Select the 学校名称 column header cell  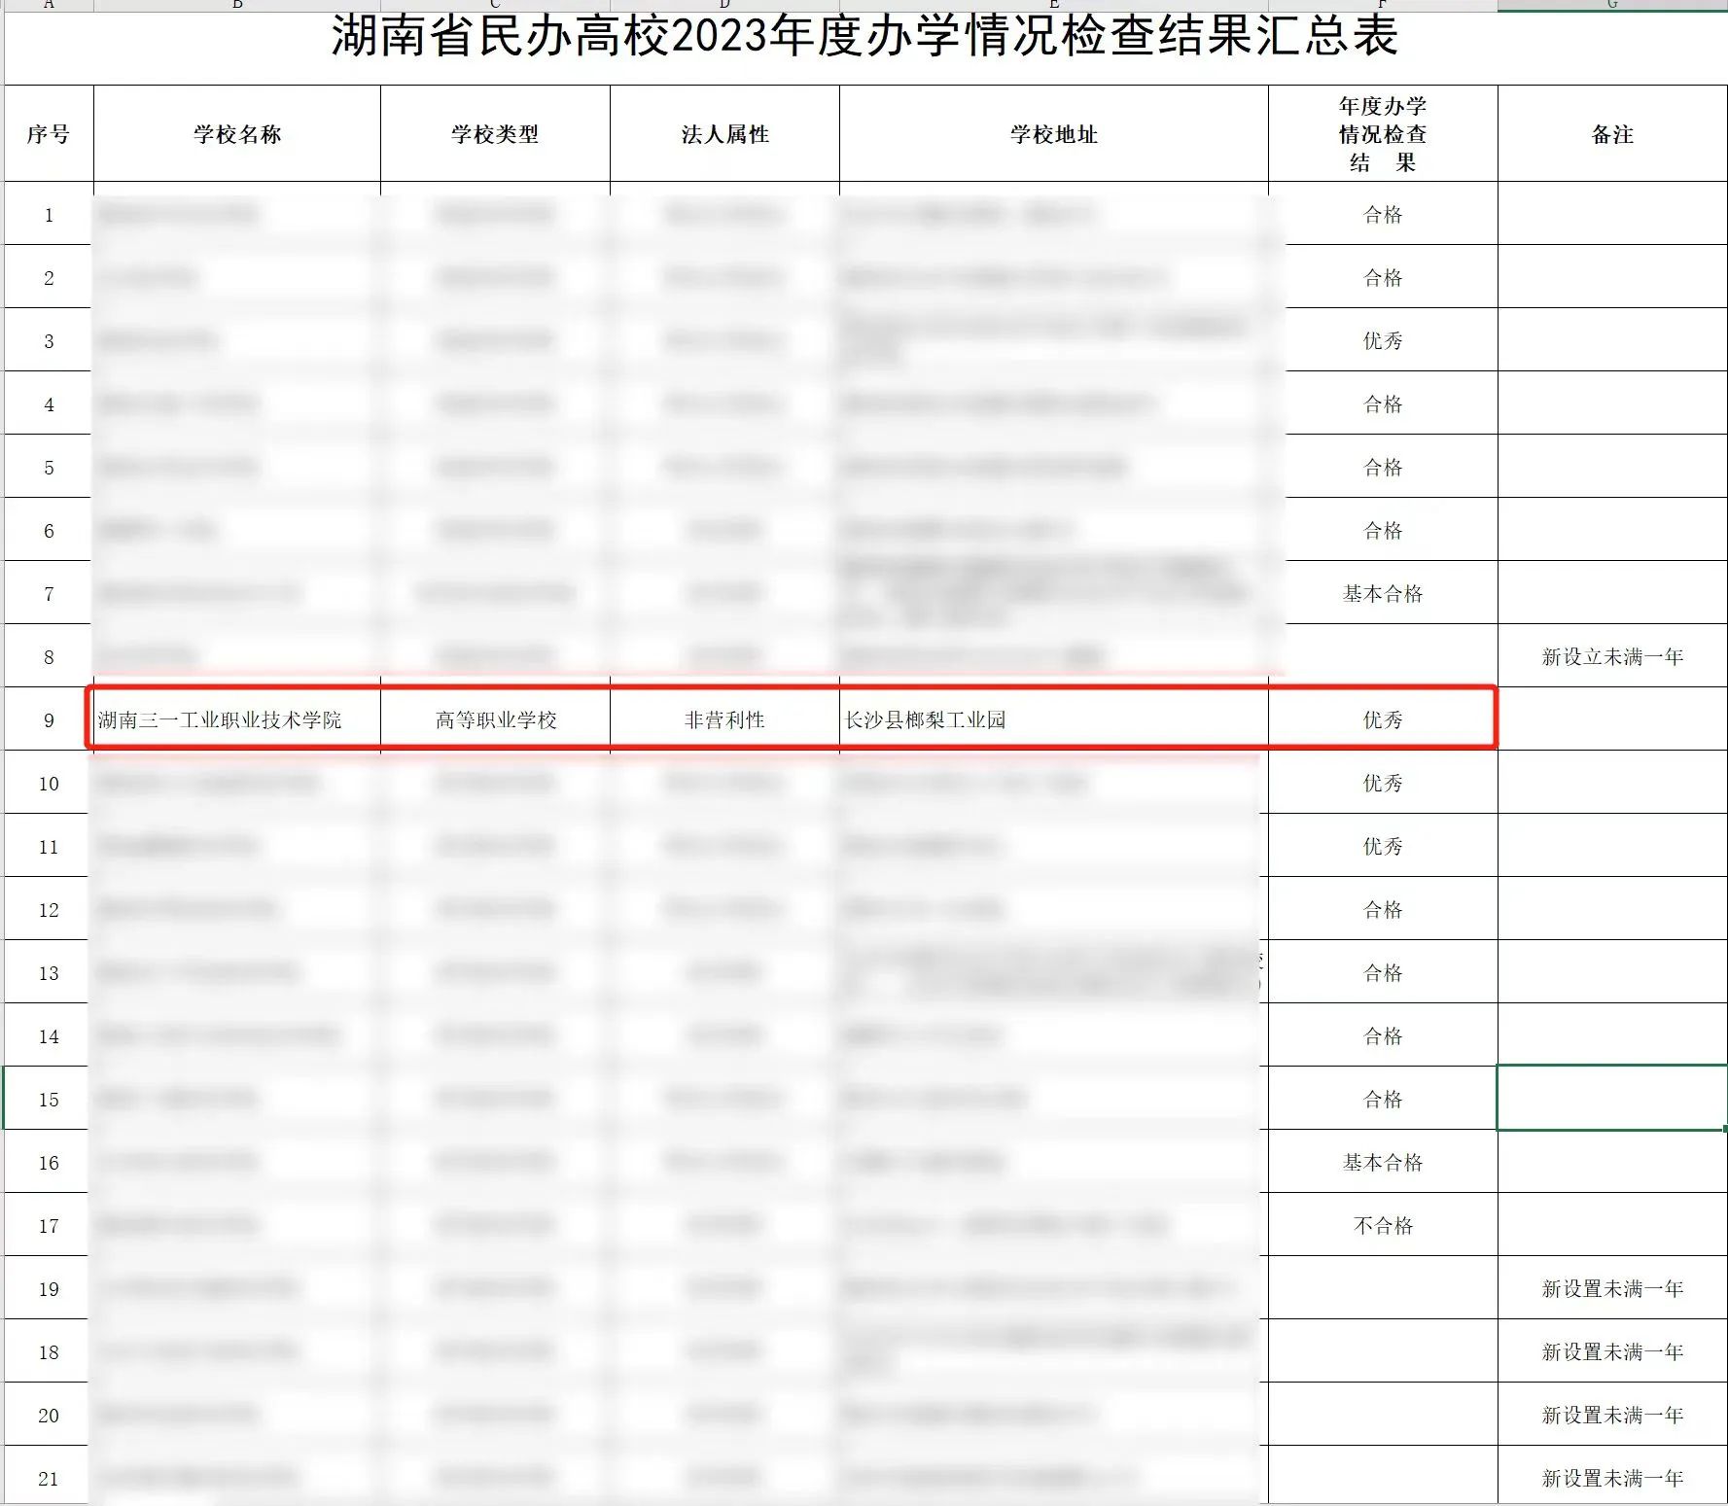tap(236, 134)
